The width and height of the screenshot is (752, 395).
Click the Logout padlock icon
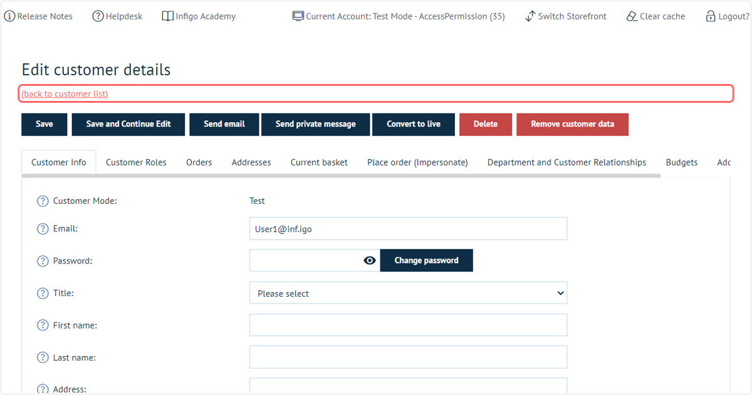click(x=711, y=16)
